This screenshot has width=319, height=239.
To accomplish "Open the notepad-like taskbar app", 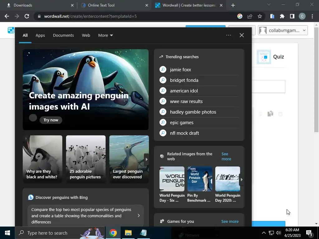I will pos(143,233).
